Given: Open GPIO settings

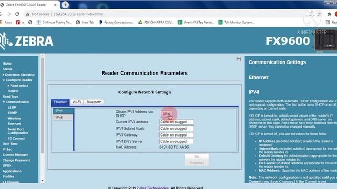Looking at the screenshot, I should (6, 166).
